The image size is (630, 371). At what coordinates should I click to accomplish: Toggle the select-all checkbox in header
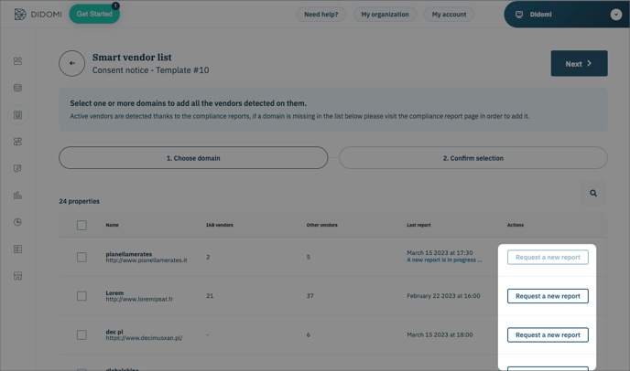point(82,225)
